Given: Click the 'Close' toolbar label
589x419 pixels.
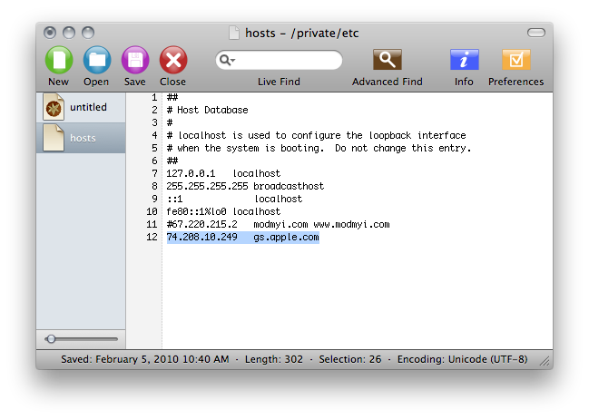Looking at the screenshot, I should click(x=172, y=82).
